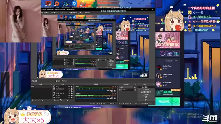
Task: Toggle visibility of the 游戏源 source
Action: point(69,98)
